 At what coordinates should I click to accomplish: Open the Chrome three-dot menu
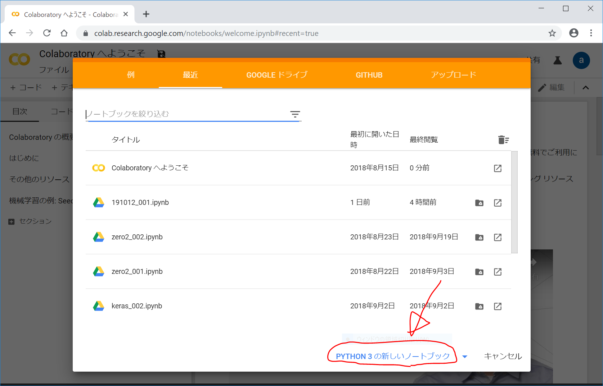pyautogui.click(x=591, y=33)
